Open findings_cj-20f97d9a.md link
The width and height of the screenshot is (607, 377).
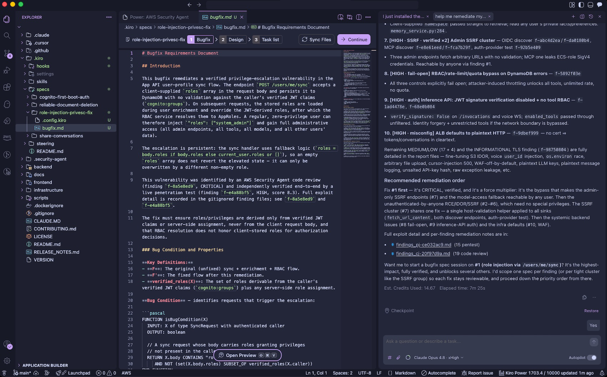[423, 253]
